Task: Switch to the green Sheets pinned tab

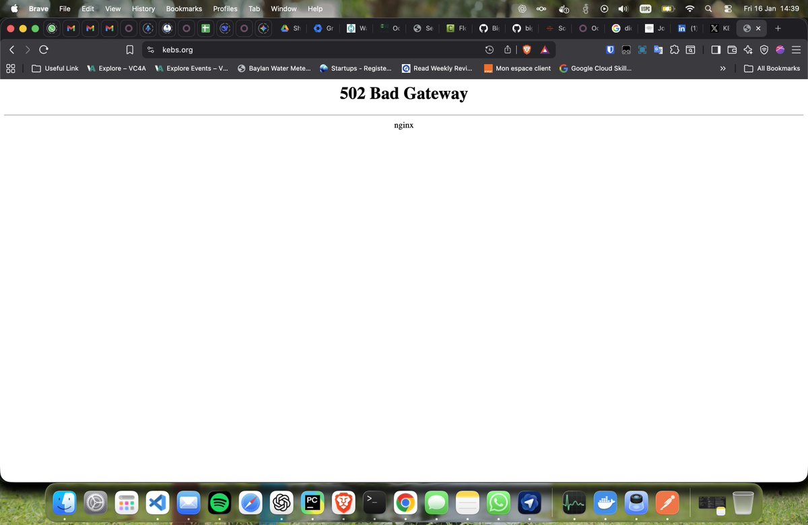Action: tap(205, 28)
